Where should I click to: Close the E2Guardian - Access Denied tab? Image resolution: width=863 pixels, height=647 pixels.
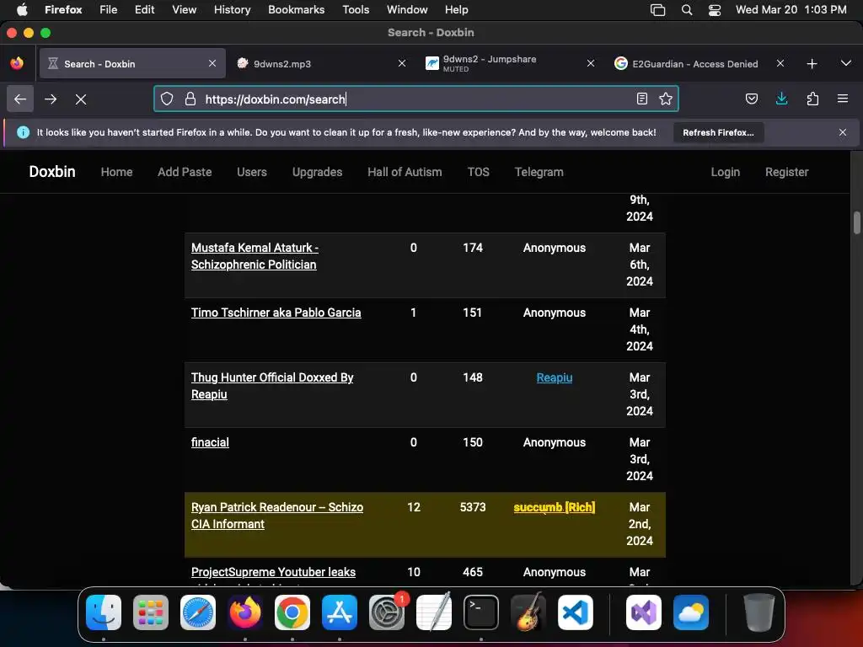pyautogui.click(x=780, y=64)
